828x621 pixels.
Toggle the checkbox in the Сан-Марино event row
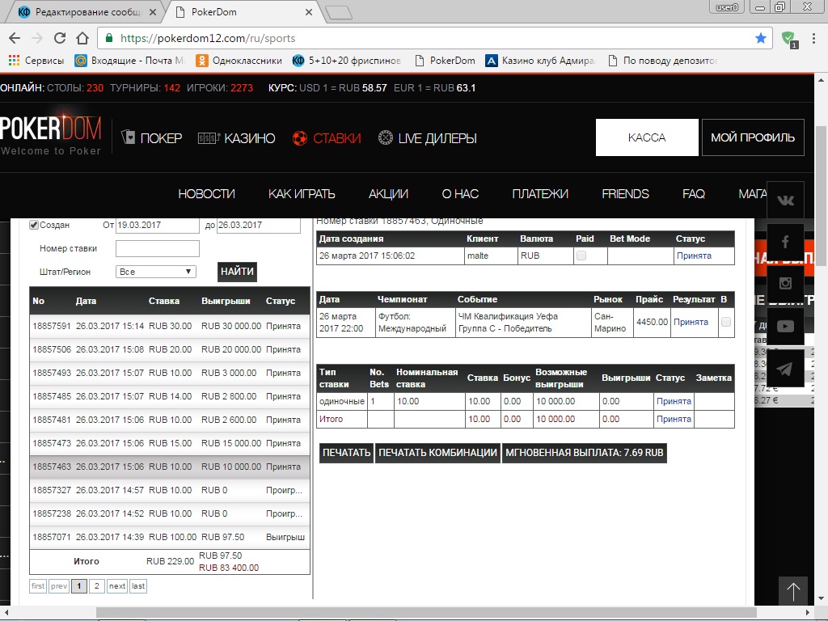[x=726, y=322]
